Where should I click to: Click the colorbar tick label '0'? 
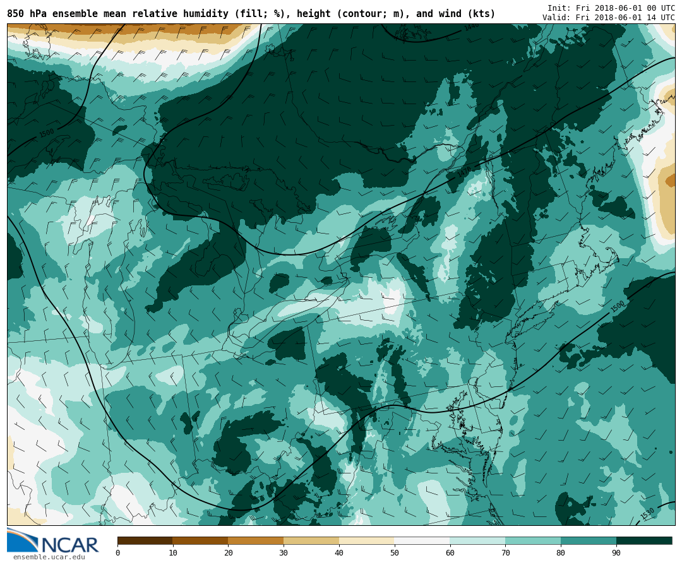[x=118, y=553]
